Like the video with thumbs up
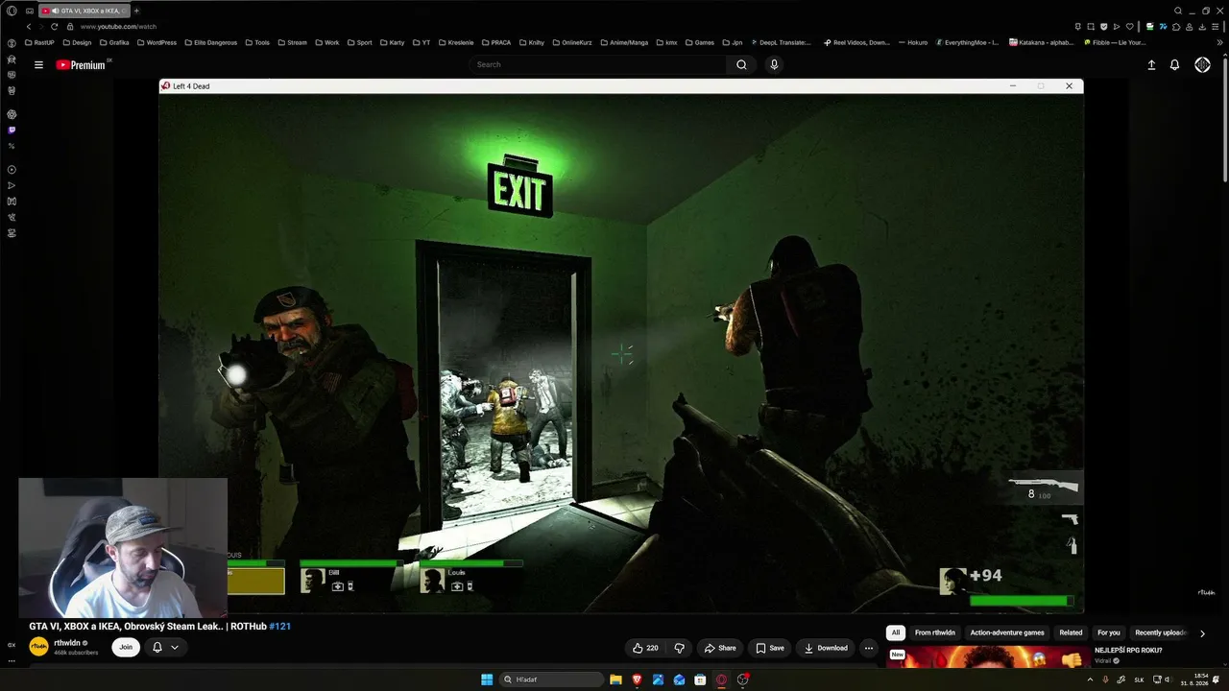Image resolution: width=1229 pixels, height=691 pixels. point(645,648)
